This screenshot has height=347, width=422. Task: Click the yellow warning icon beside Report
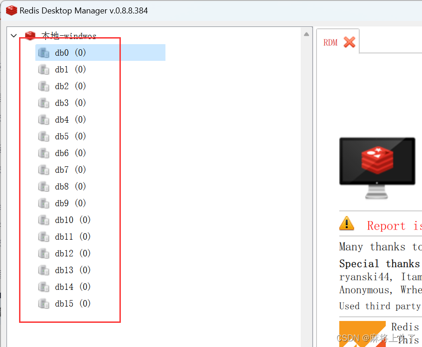pyautogui.click(x=347, y=223)
